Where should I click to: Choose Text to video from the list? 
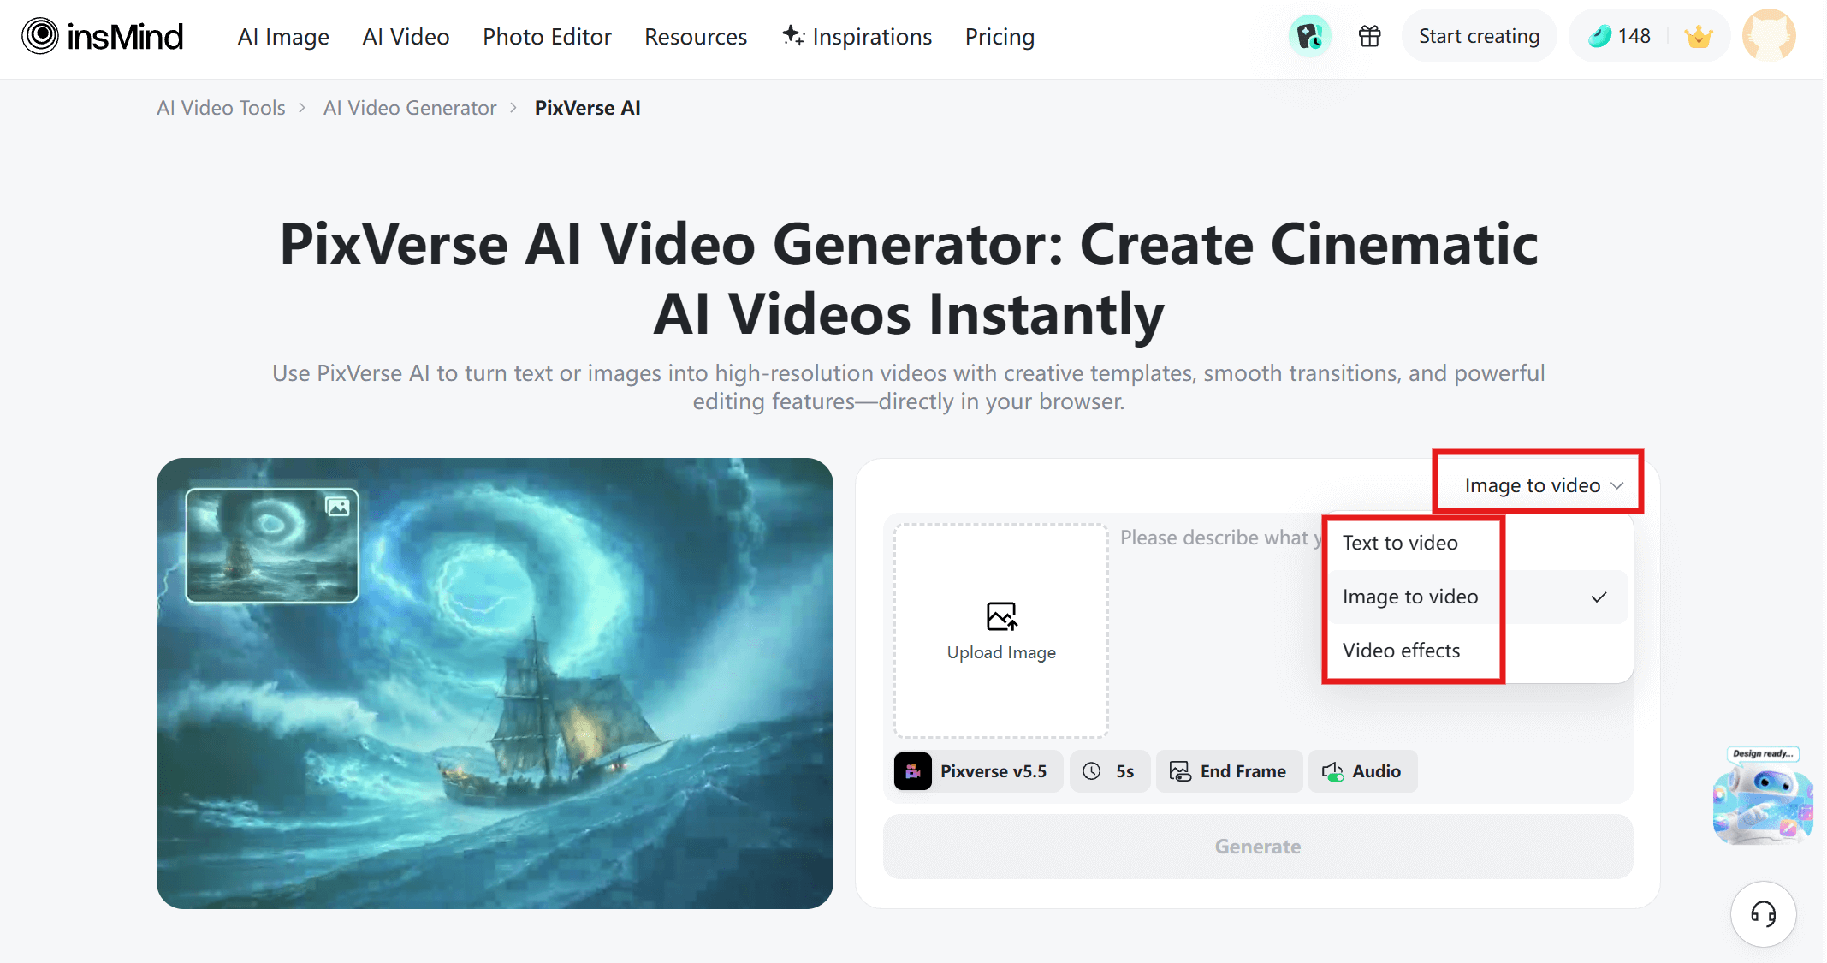coord(1400,543)
